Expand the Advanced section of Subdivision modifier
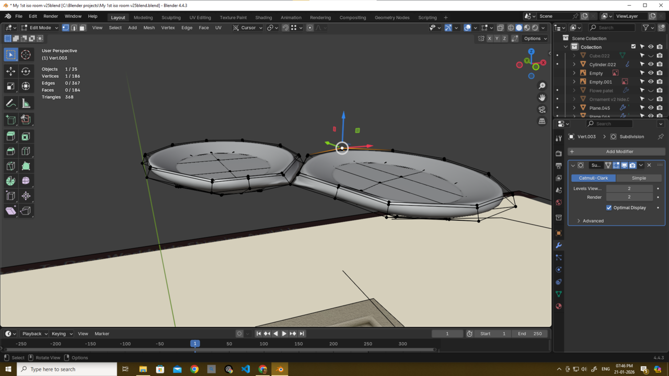The image size is (669, 376). click(593, 221)
